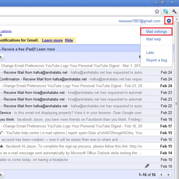Open the Microsoft Office Outlook test message

87,153
